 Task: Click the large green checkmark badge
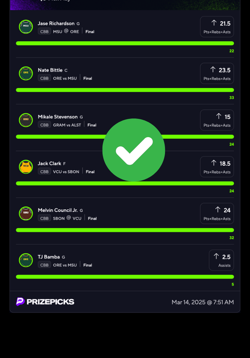[x=134, y=150]
